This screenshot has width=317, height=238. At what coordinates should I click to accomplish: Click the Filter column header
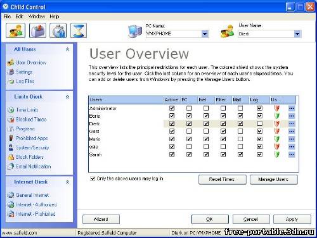223,100
